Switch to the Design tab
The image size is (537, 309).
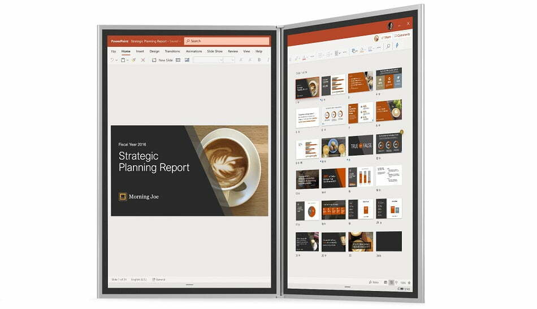coord(154,51)
